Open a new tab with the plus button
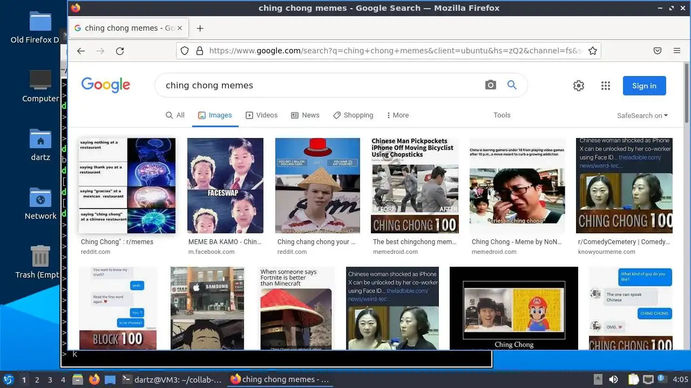691x388 pixels. point(200,28)
